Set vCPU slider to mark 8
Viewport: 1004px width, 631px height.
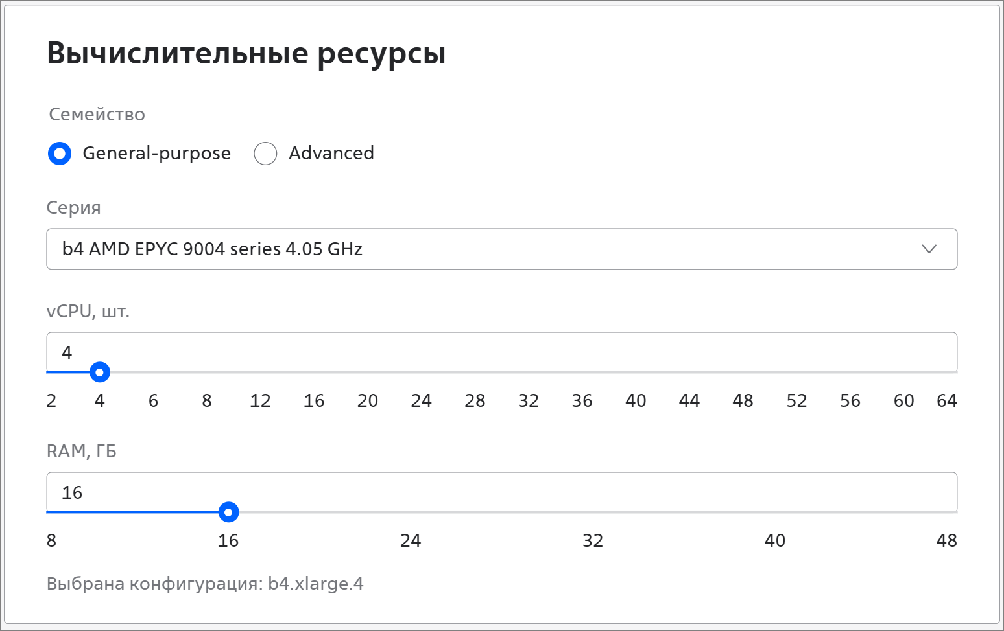point(207,400)
